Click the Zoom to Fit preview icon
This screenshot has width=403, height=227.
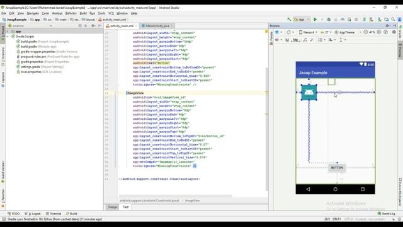(x=385, y=32)
